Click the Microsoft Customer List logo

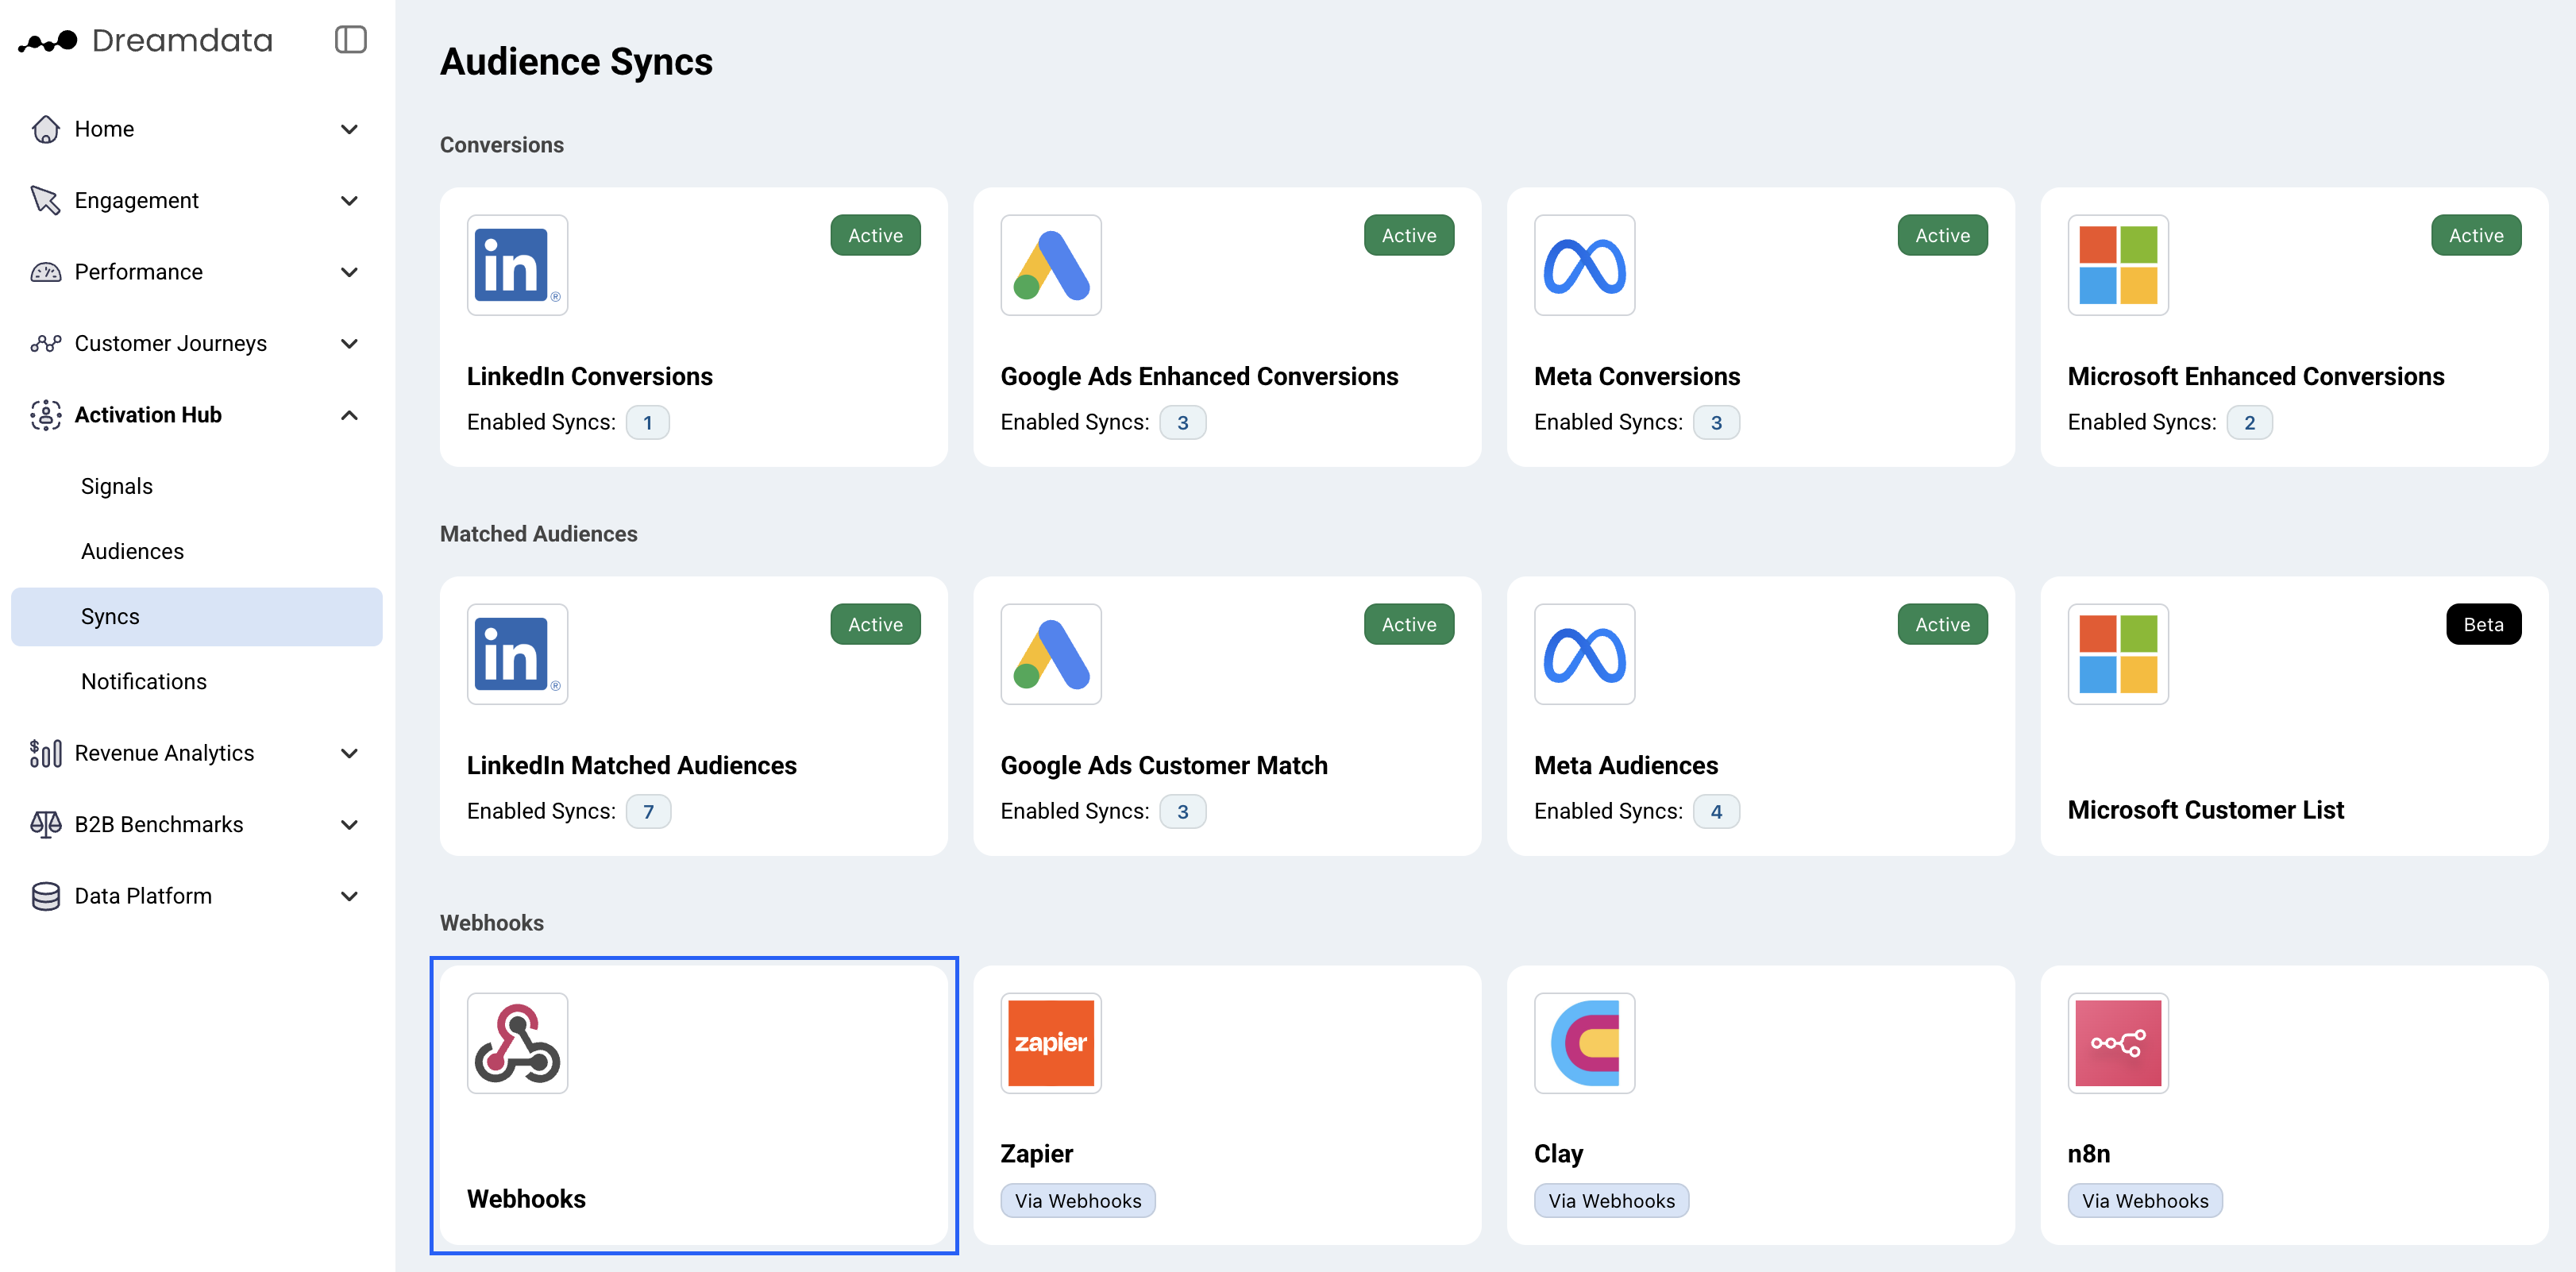(x=2118, y=654)
